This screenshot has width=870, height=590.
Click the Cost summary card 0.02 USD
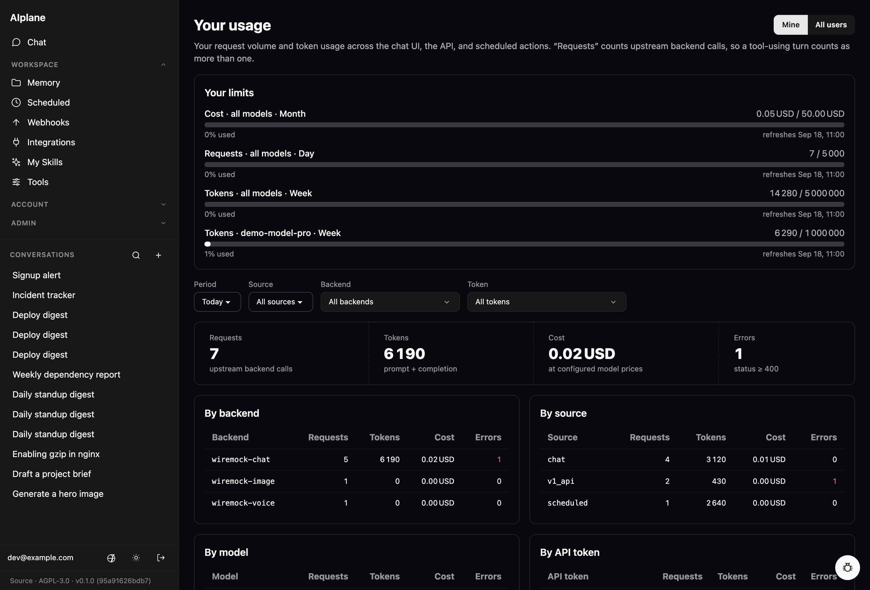626,354
